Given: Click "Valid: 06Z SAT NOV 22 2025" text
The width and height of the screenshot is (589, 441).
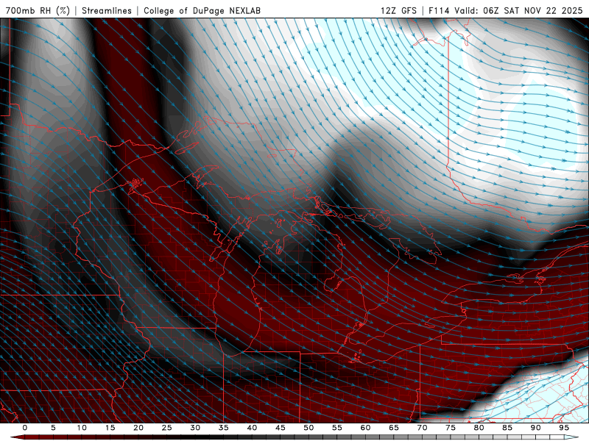Looking at the screenshot, I should click(518, 10).
